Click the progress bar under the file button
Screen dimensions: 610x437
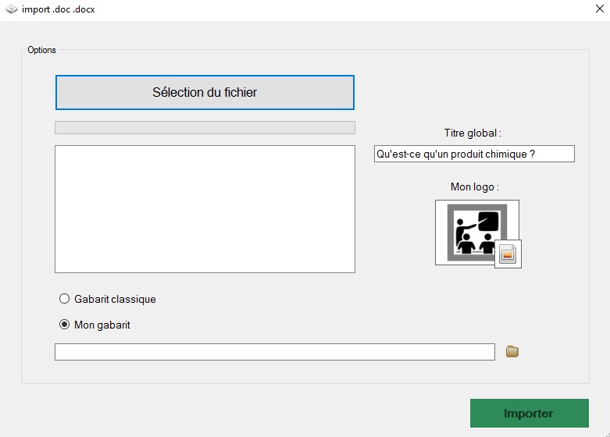click(205, 127)
